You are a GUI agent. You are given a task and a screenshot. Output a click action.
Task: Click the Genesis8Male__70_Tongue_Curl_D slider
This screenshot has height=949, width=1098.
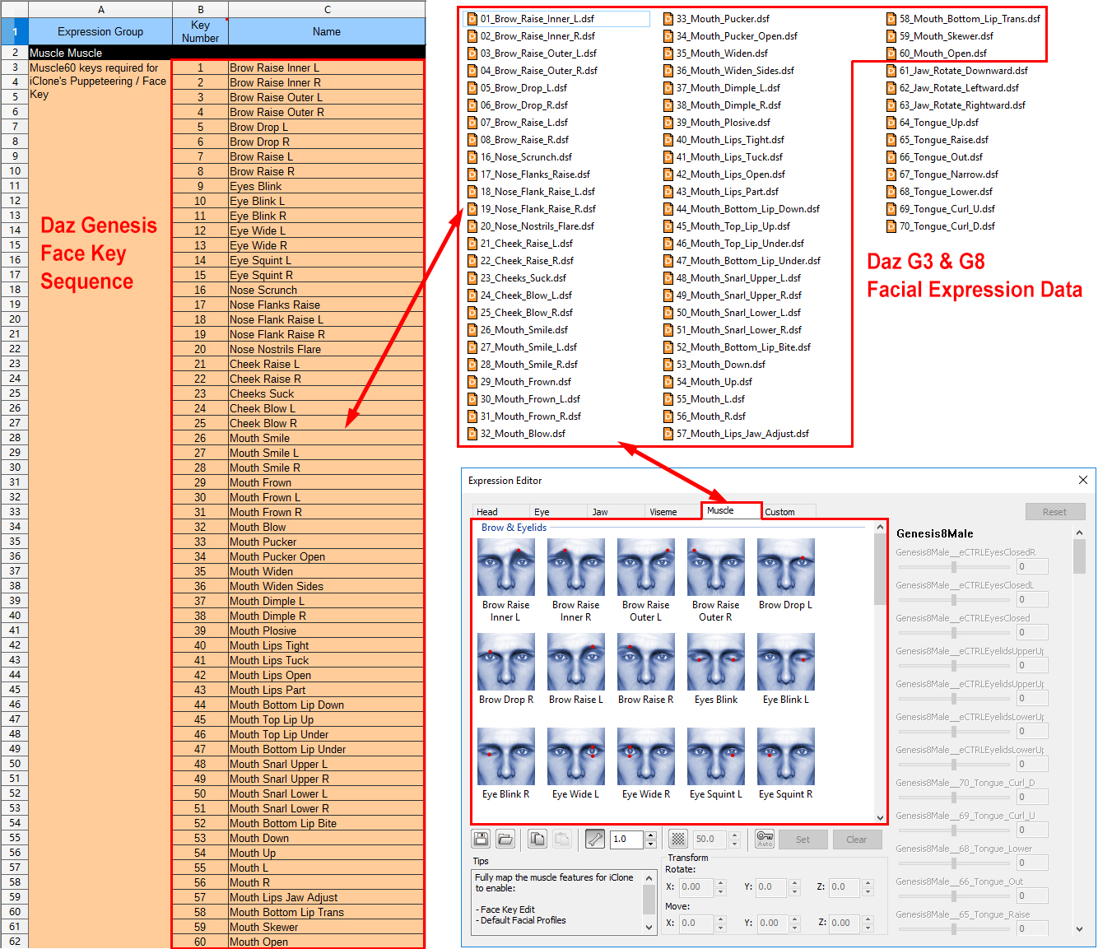[954, 798]
